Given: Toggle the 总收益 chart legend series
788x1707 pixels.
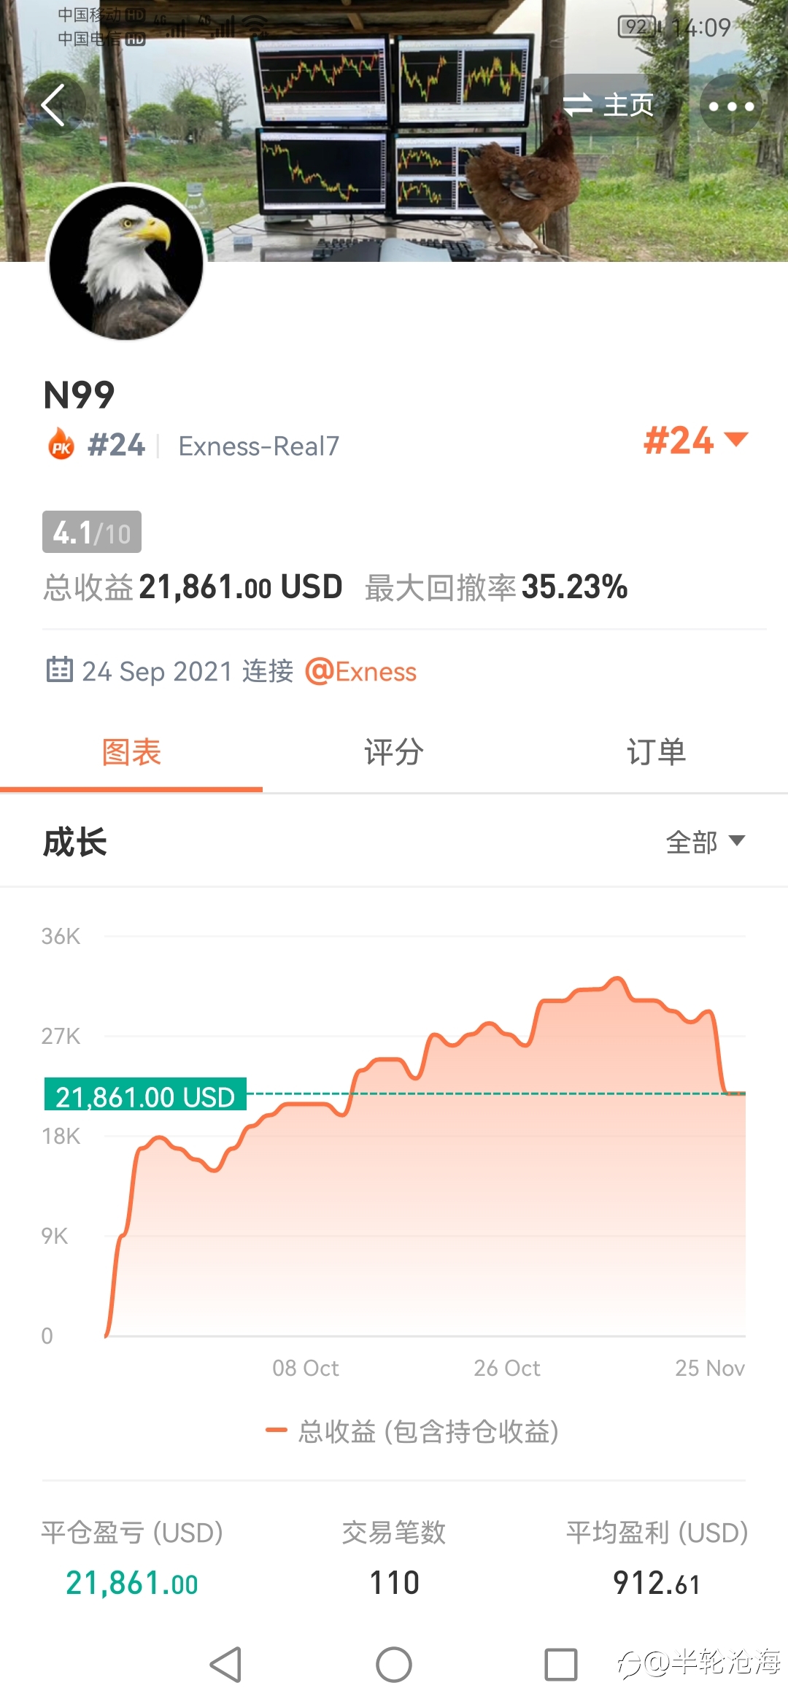Looking at the screenshot, I should click(x=412, y=1431).
